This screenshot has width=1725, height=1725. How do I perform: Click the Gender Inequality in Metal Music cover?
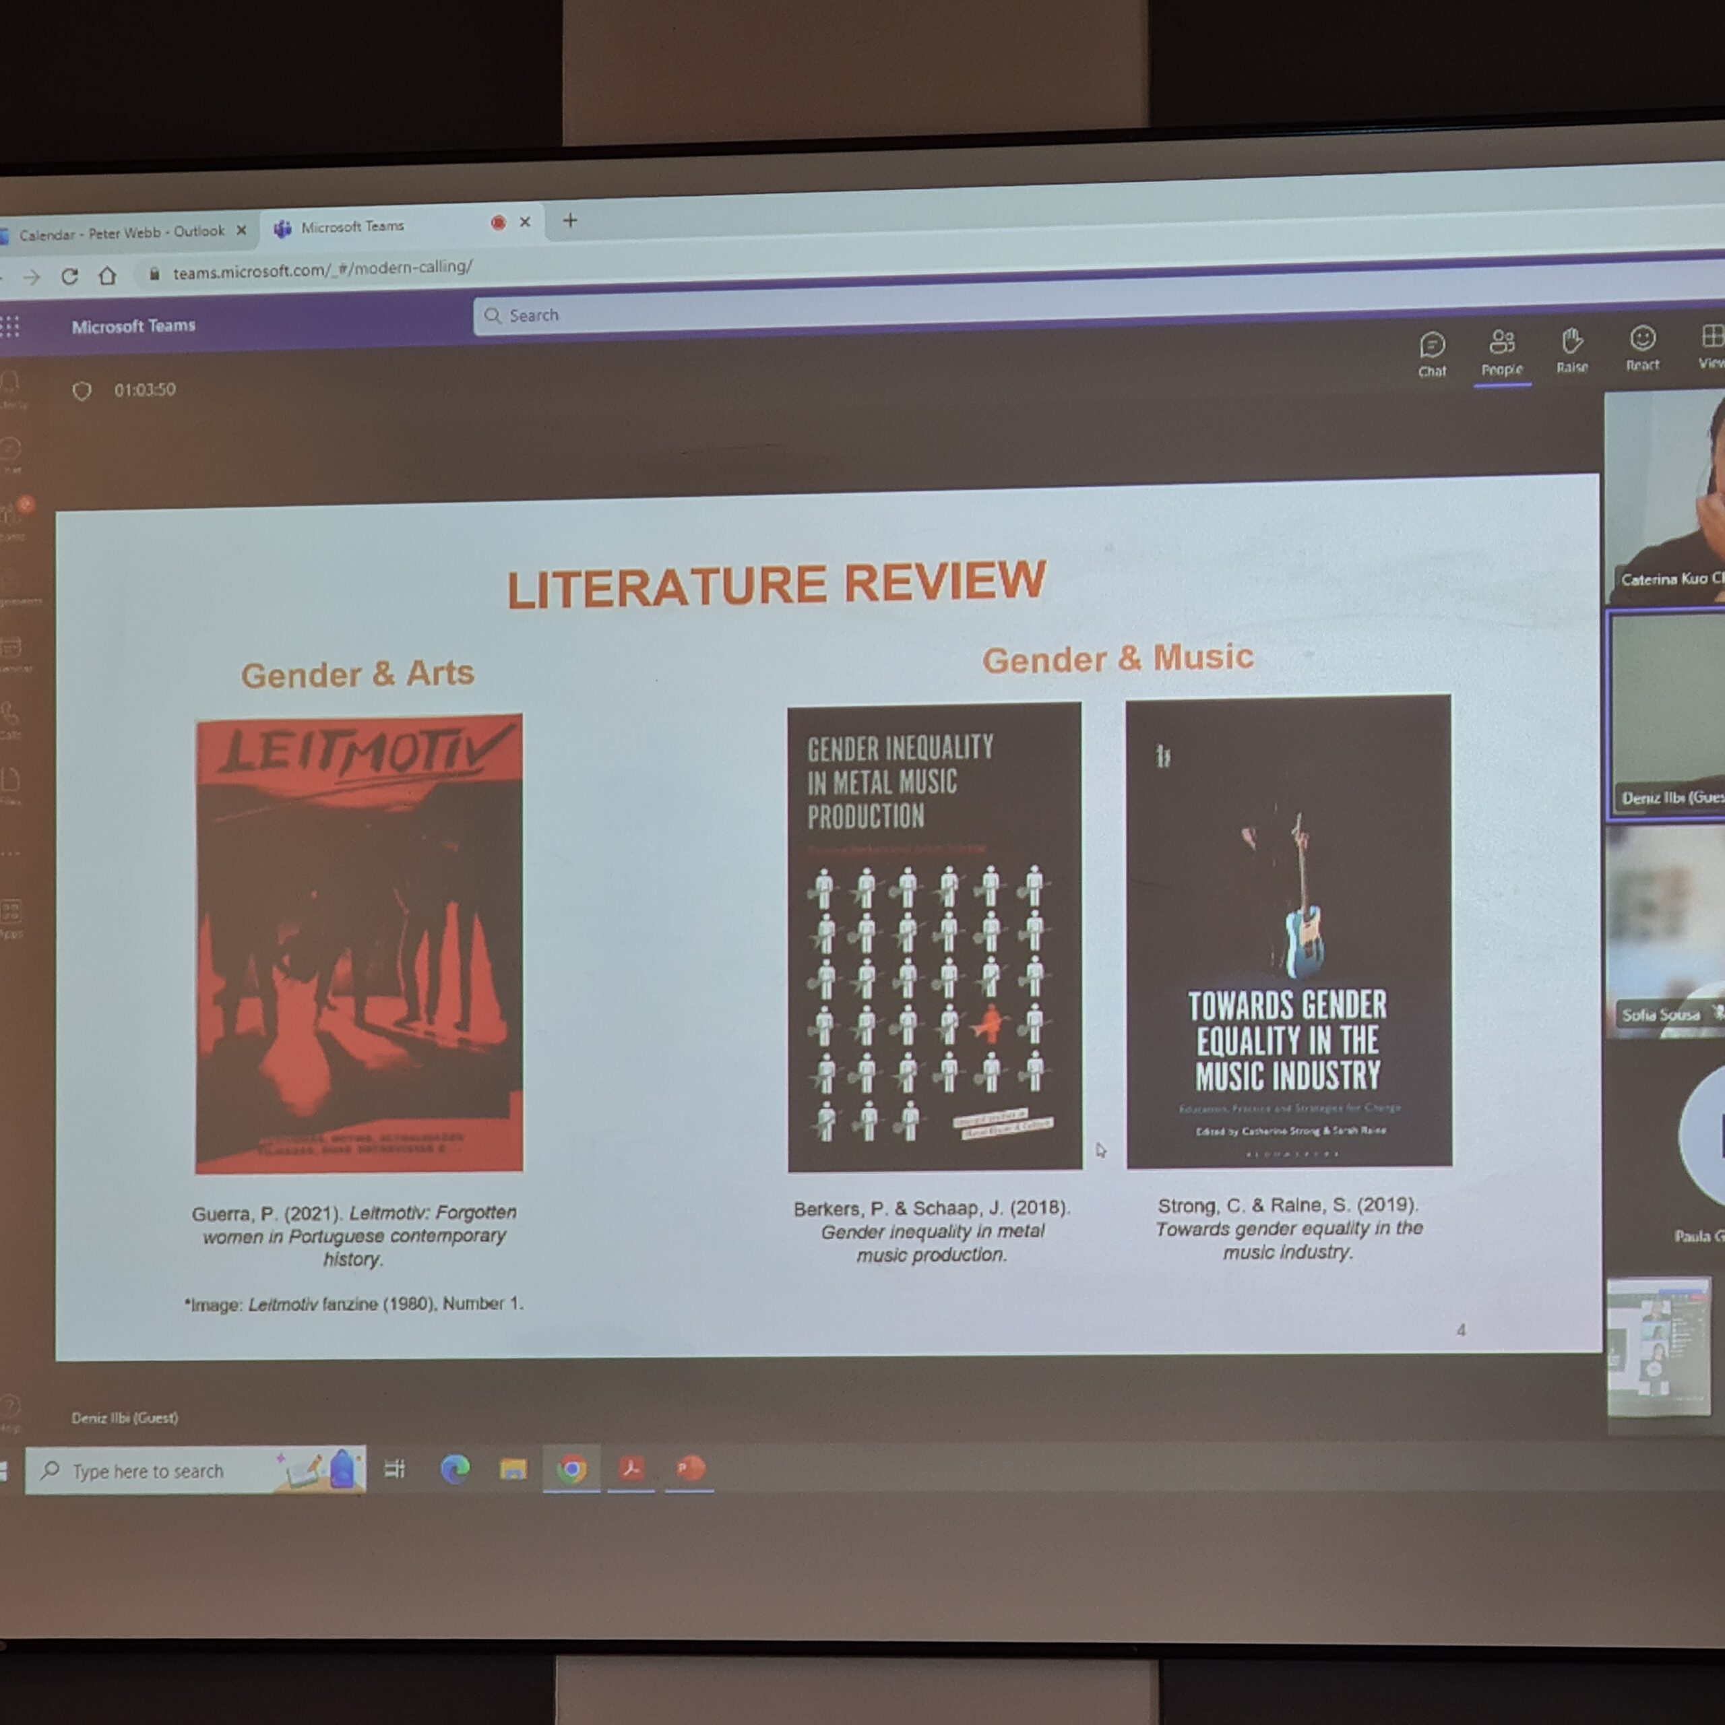pos(934,936)
